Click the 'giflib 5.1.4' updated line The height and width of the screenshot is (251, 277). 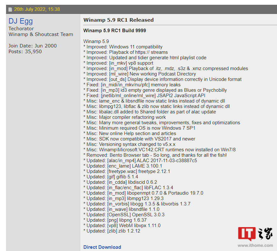(x=111, y=177)
